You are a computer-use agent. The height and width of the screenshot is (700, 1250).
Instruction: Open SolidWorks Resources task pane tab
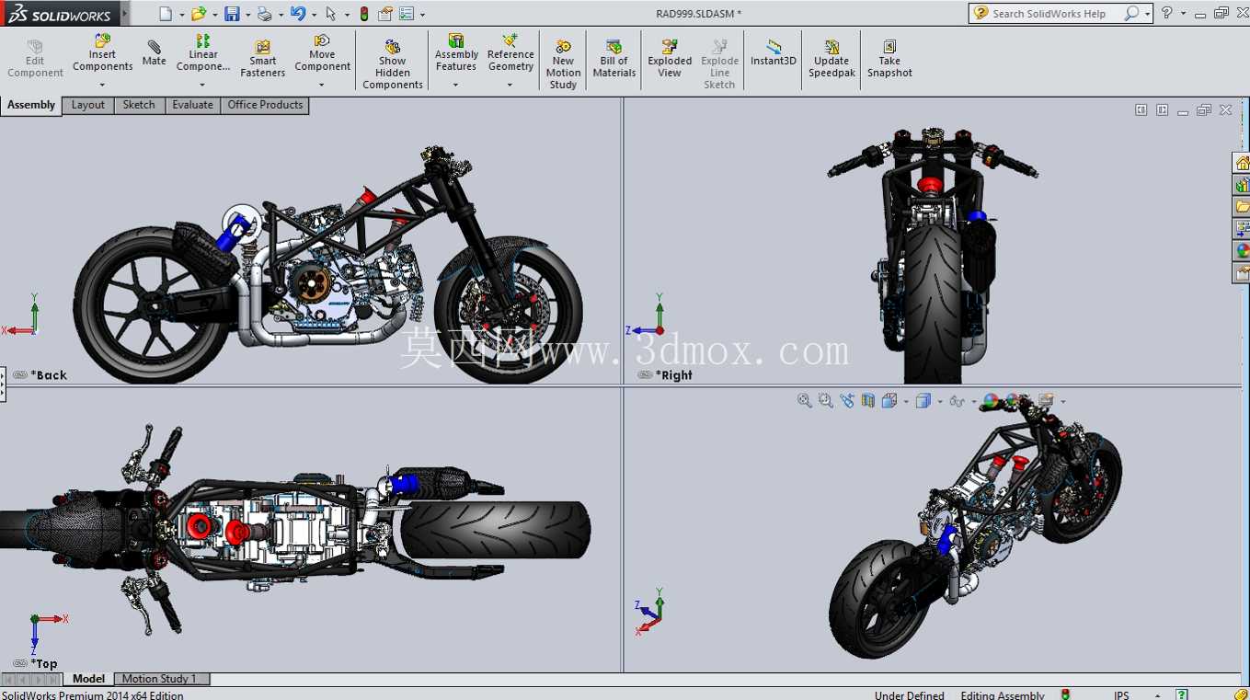pos(1242,163)
